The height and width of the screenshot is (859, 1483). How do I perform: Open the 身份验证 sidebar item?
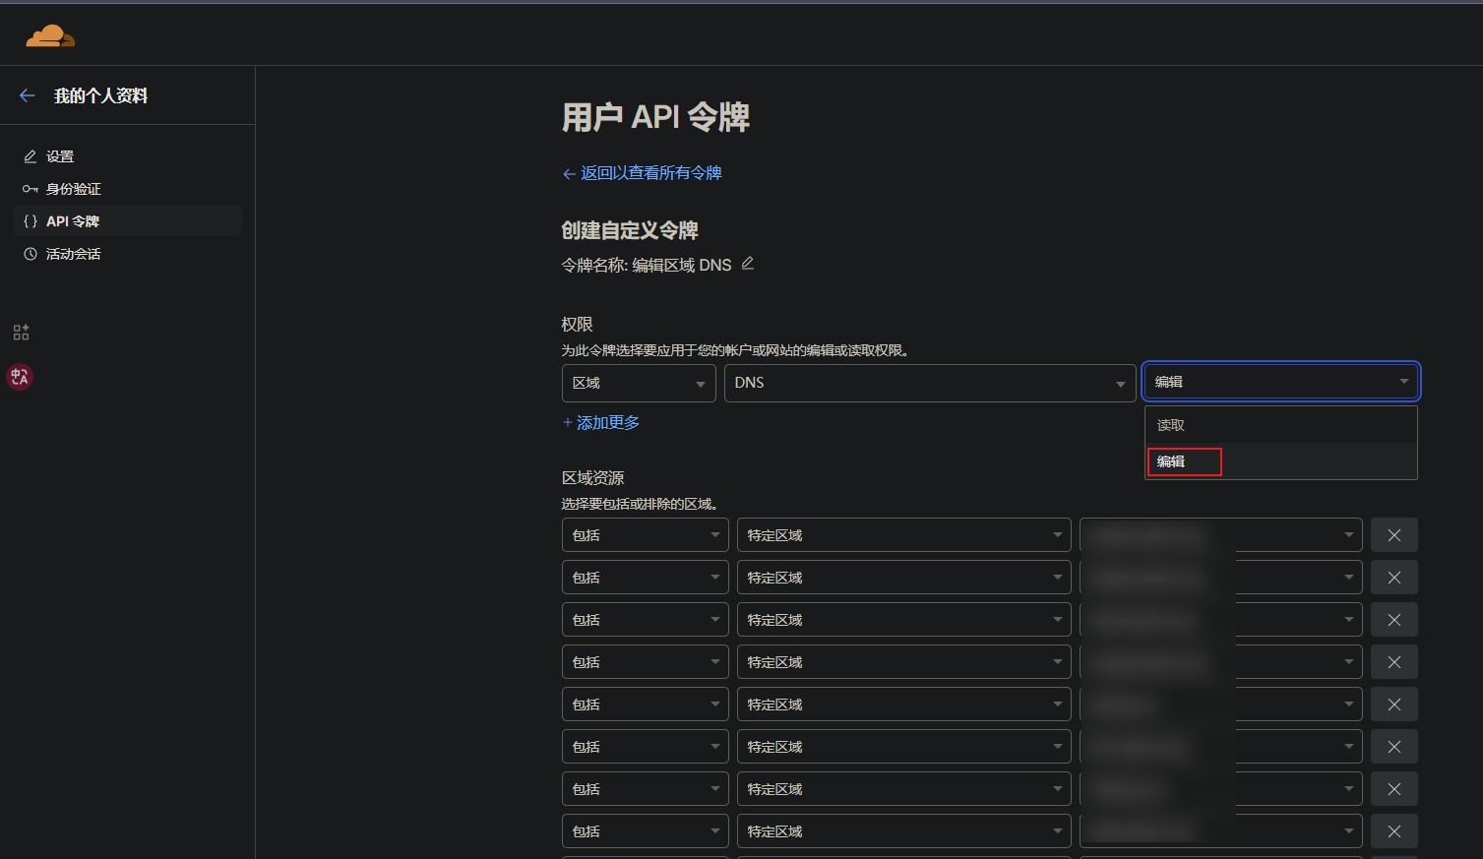click(x=128, y=189)
